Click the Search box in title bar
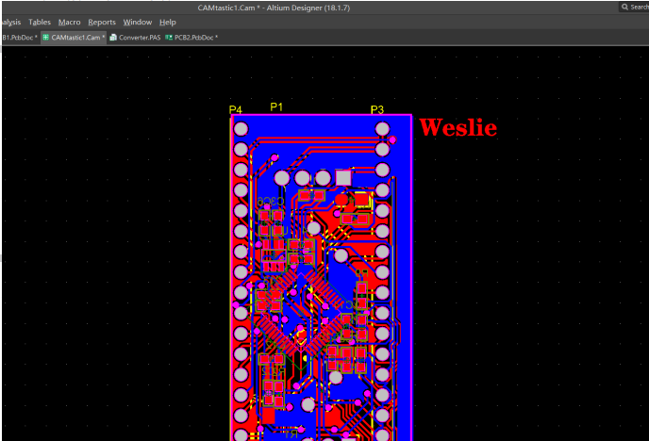 pyautogui.click(x=634, y=7)
